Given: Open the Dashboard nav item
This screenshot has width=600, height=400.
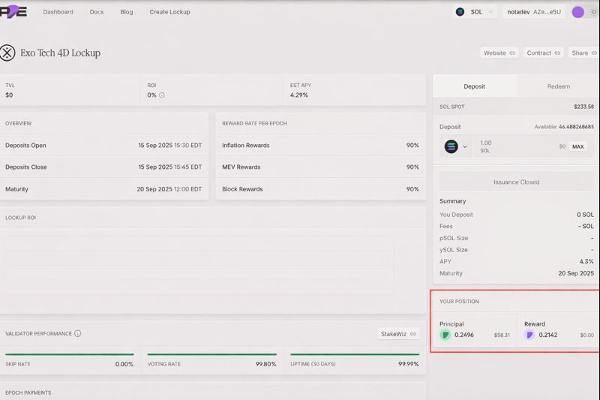Looking at the screenshot, I should pos(58,12).
